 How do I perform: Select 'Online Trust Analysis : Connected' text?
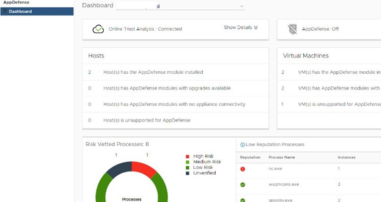click(145, 29)
